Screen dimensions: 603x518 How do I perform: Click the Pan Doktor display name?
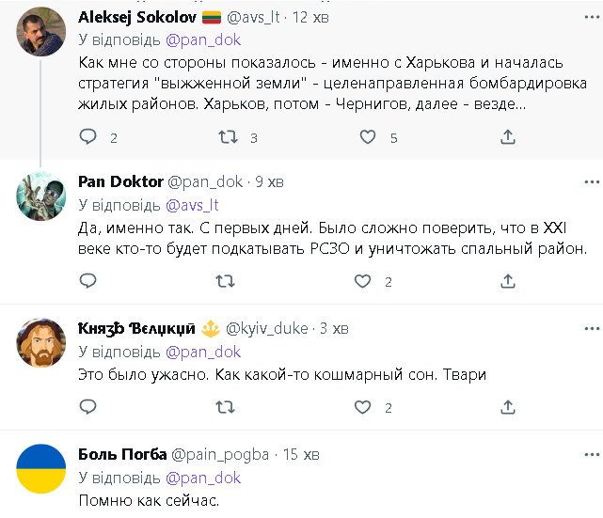(x=119, y=181)
